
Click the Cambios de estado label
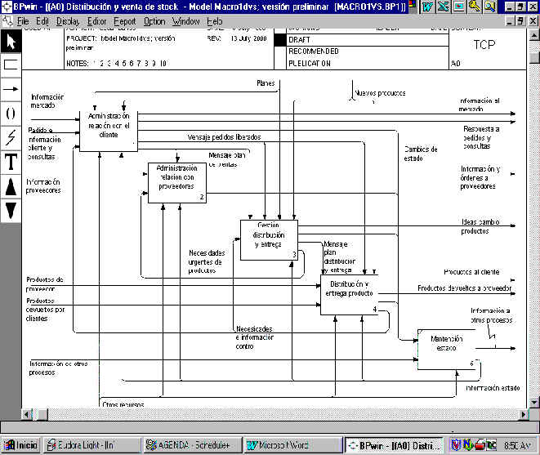(x=421, y=154)
